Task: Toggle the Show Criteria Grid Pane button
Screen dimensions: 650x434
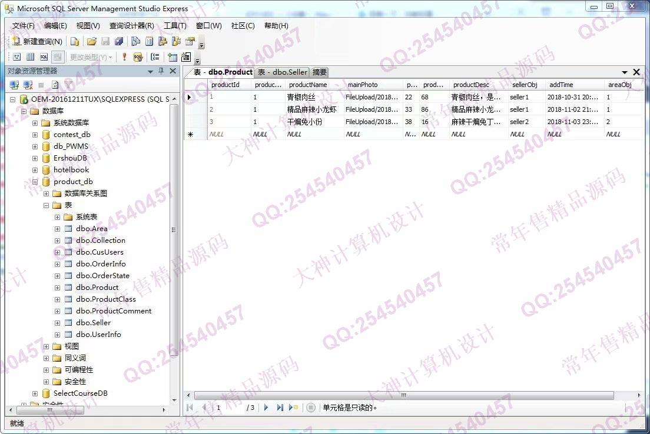Action: click(x=30, y=57)
